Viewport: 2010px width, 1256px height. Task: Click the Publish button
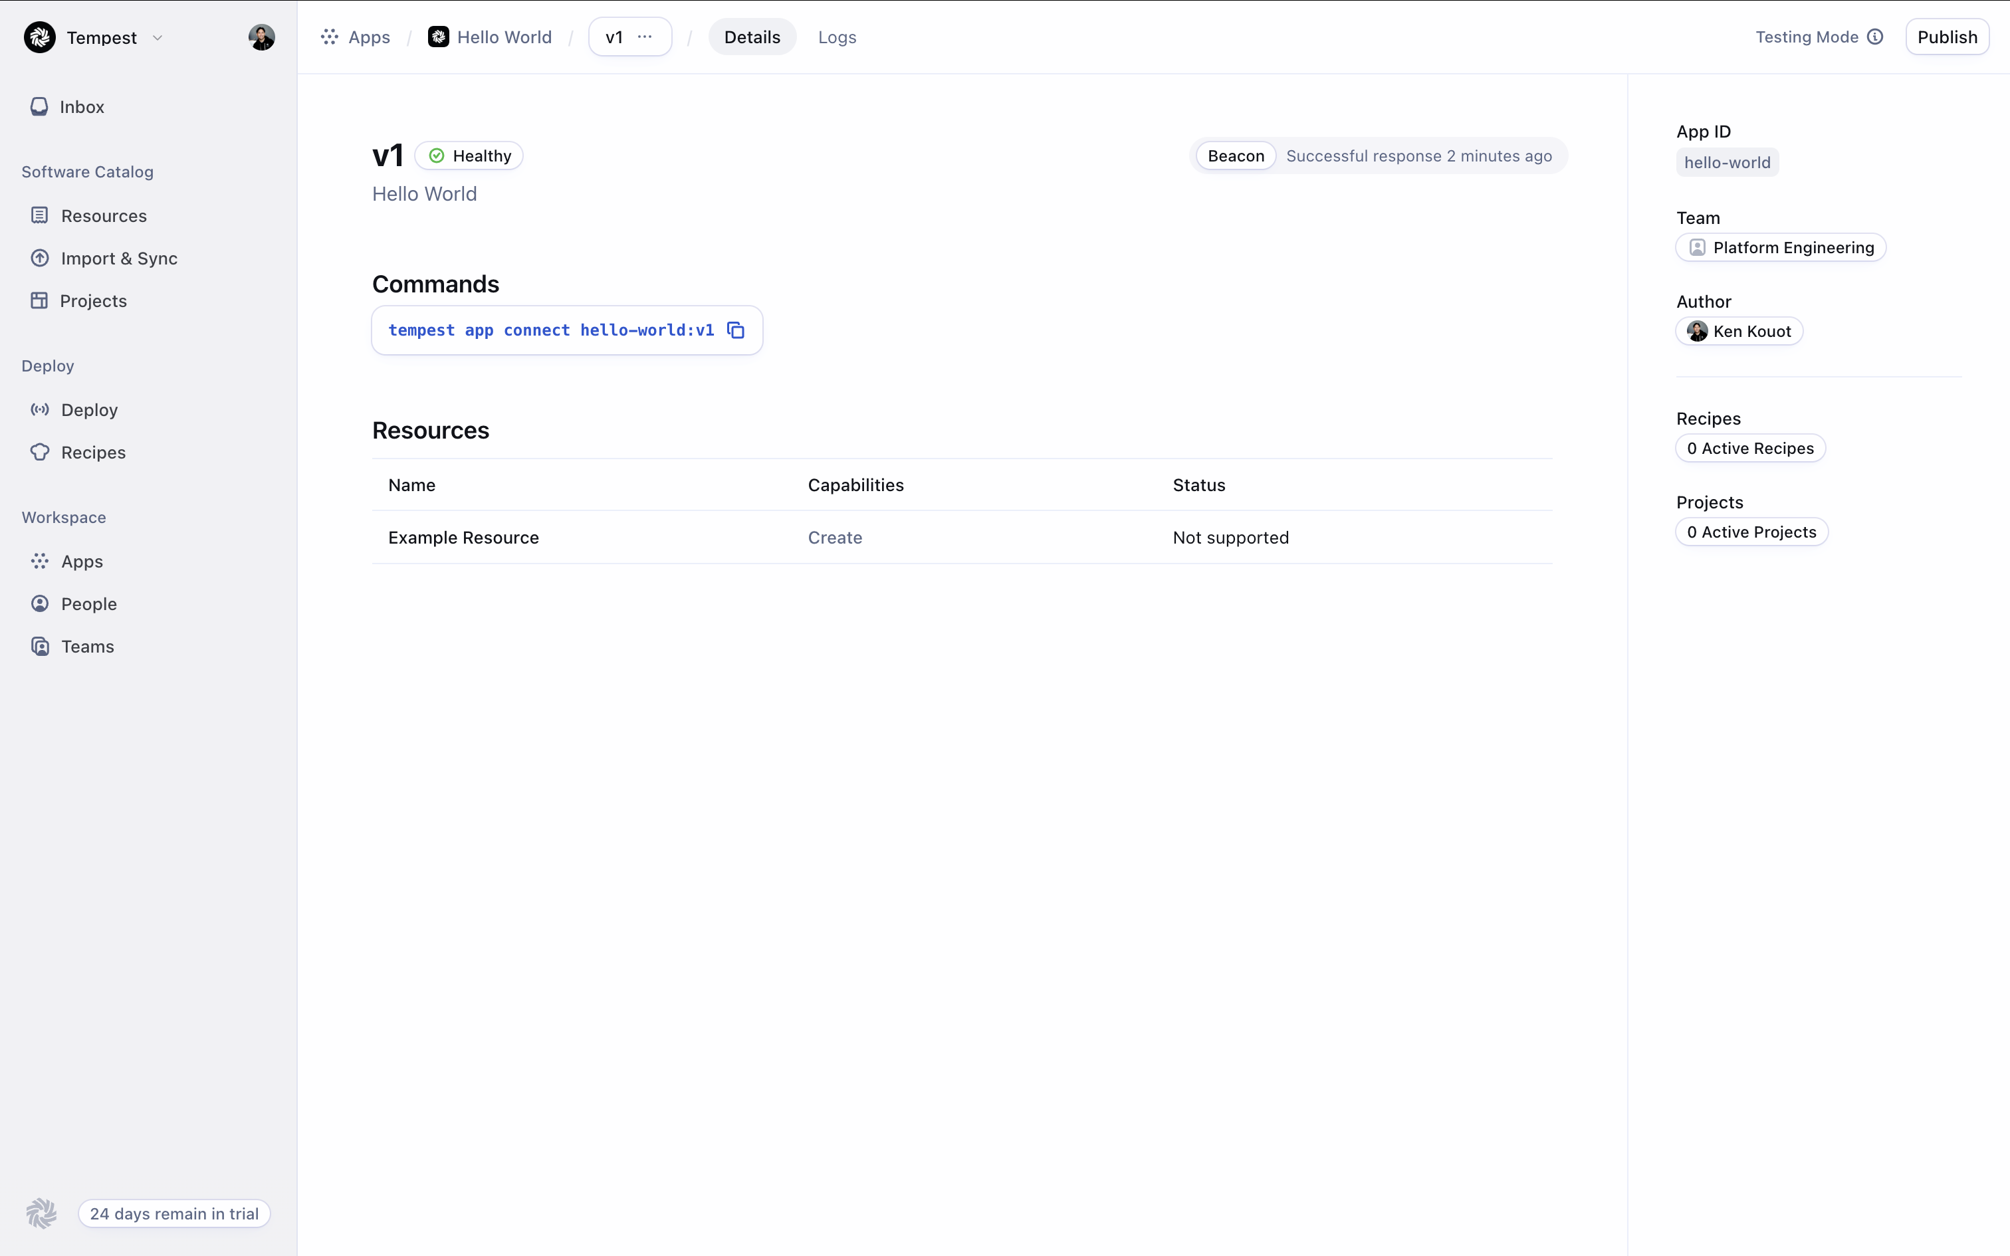coord(1946,37)
